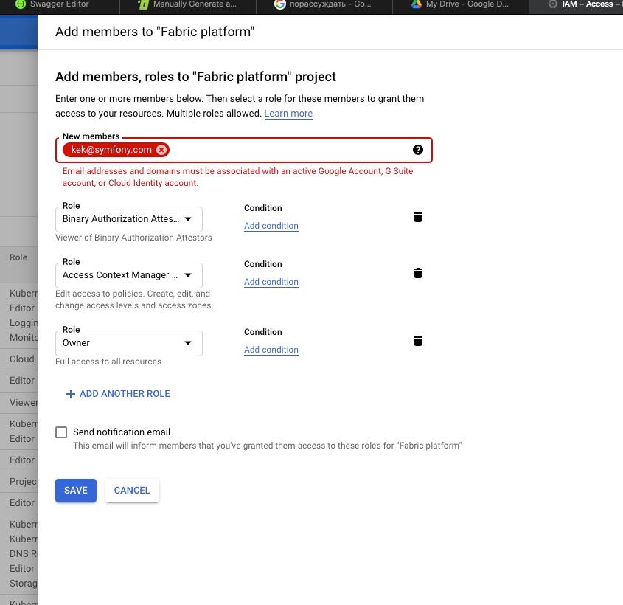Click the DNS entry in the background list

[x=24, y=553]
